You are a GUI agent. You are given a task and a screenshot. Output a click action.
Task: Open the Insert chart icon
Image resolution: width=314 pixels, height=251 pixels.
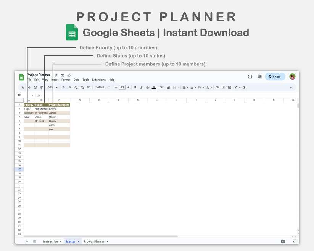(229, 87)
